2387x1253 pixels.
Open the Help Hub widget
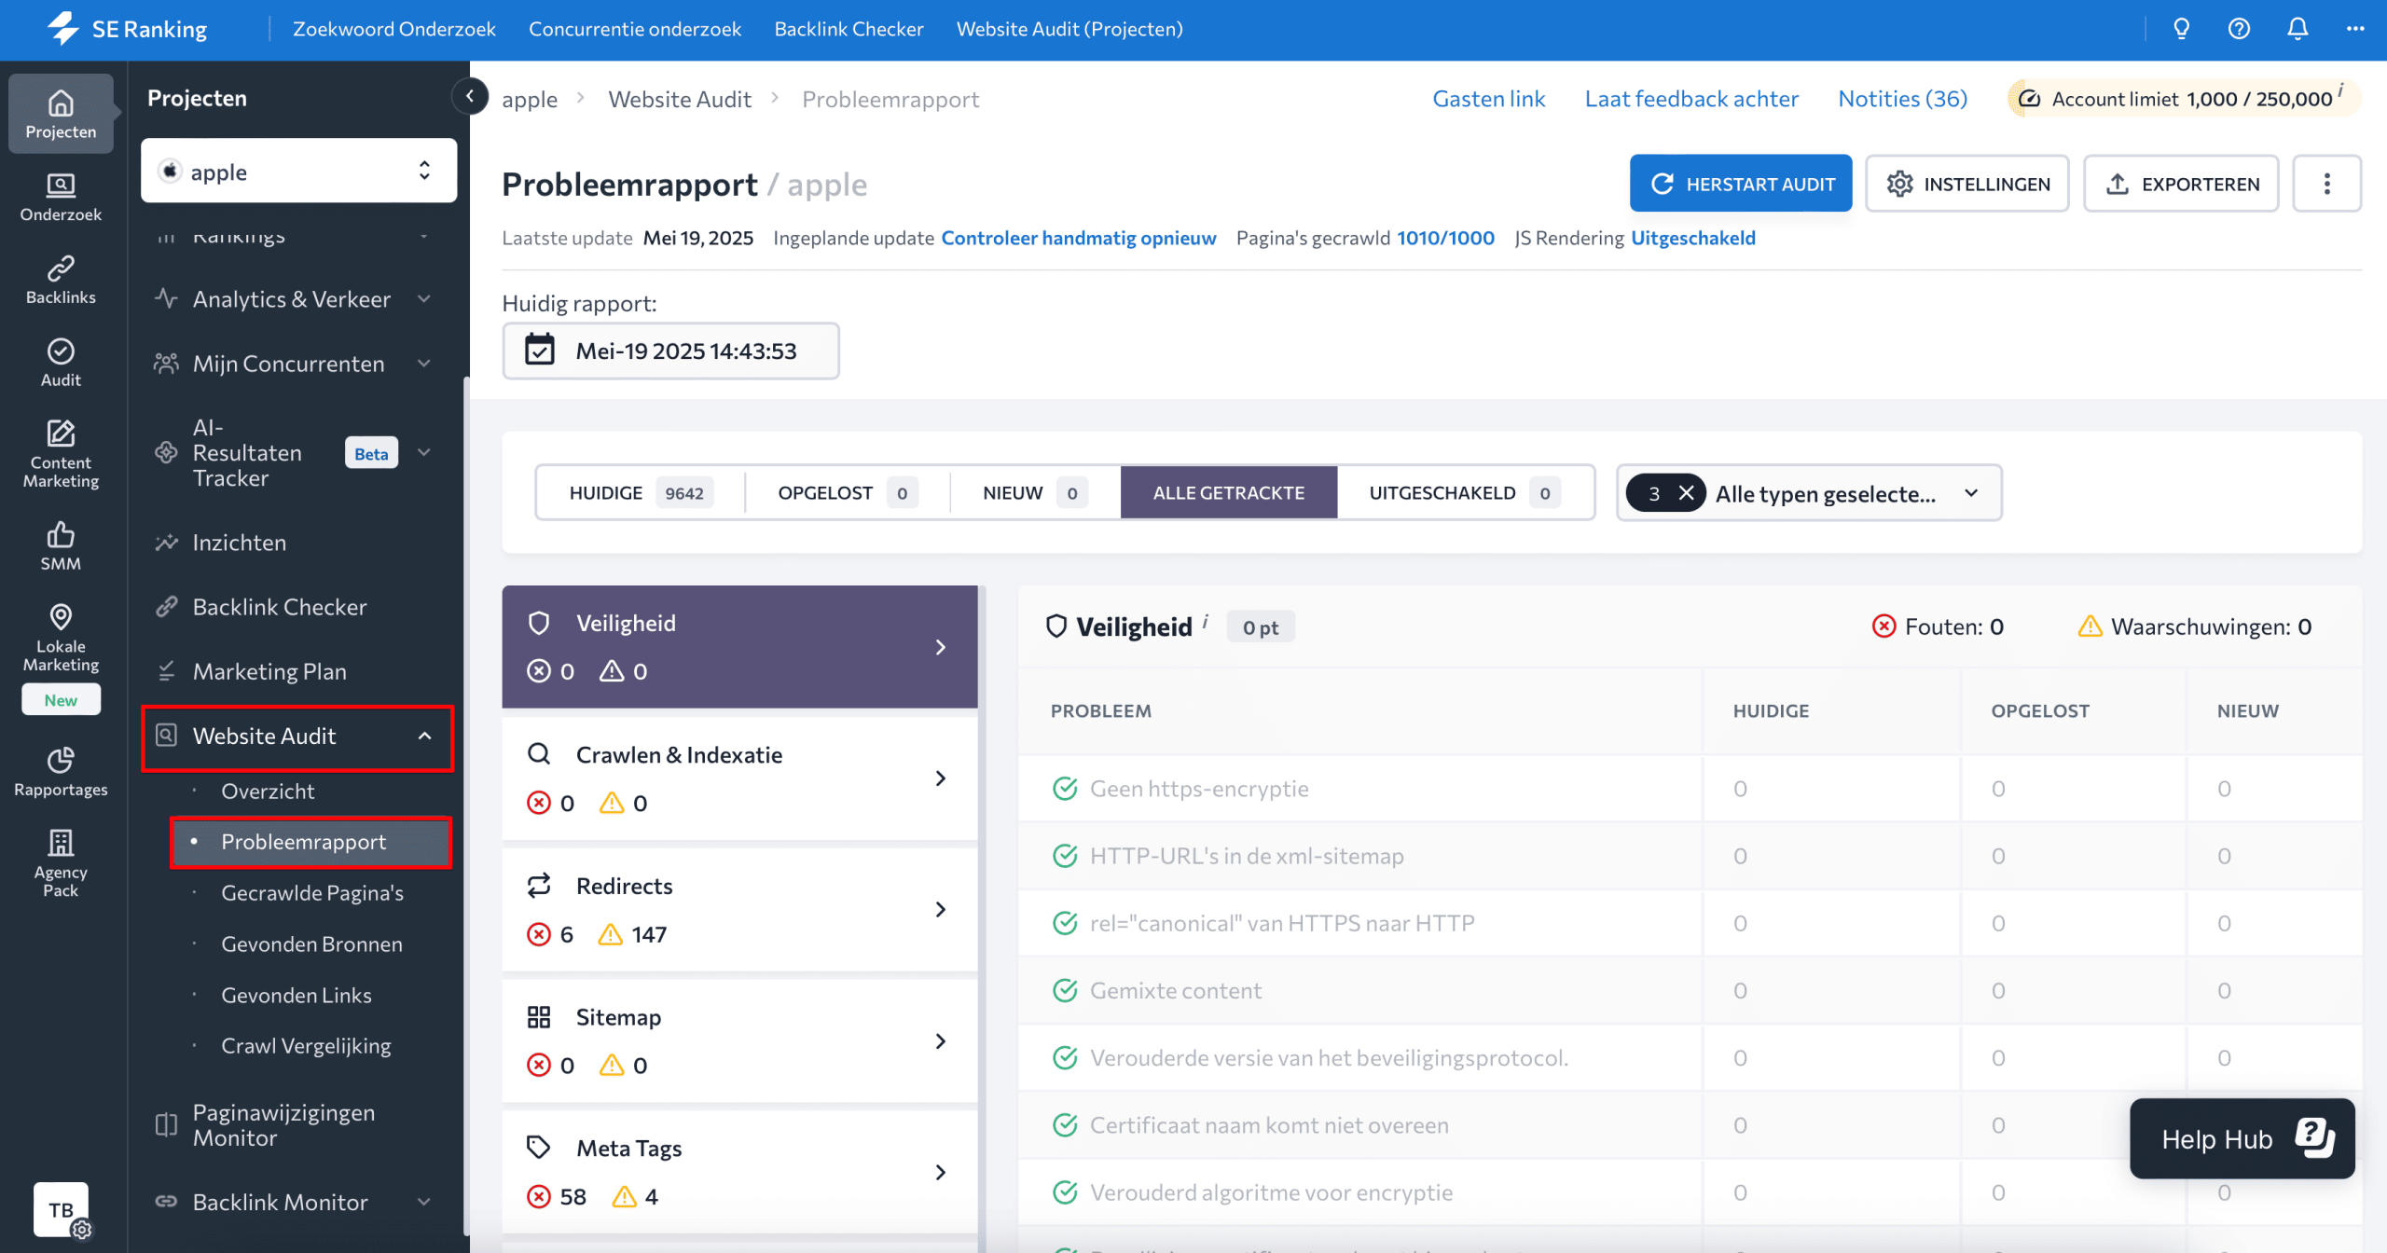[x=2242, y=1138]
